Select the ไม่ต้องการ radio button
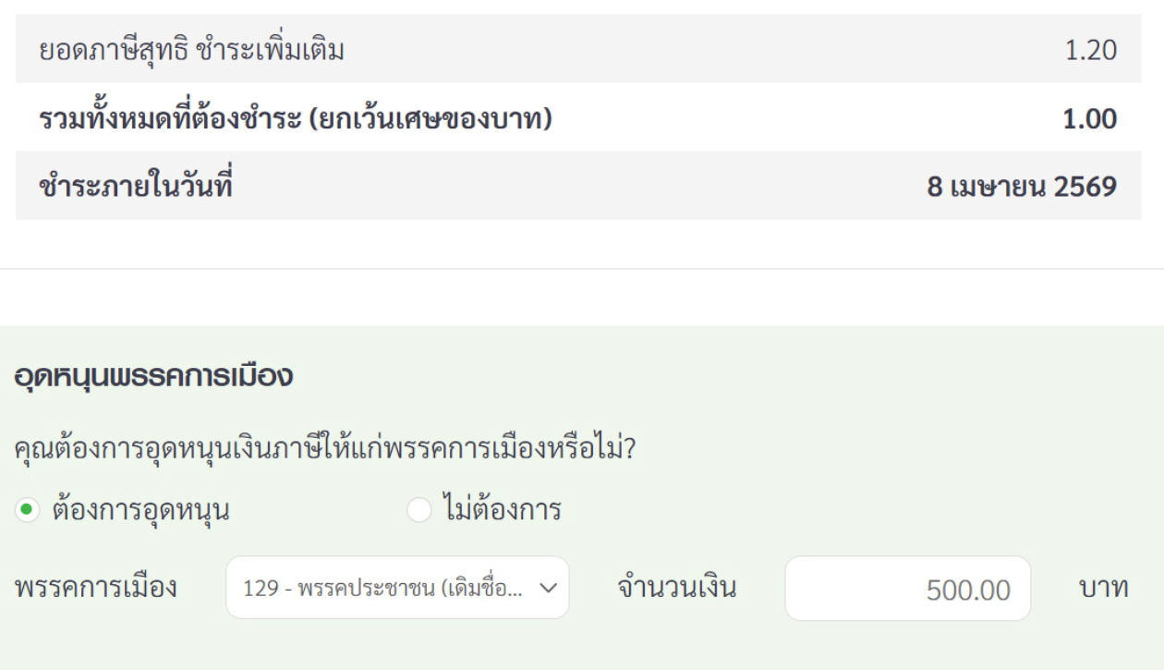 [x=419, y=510]
